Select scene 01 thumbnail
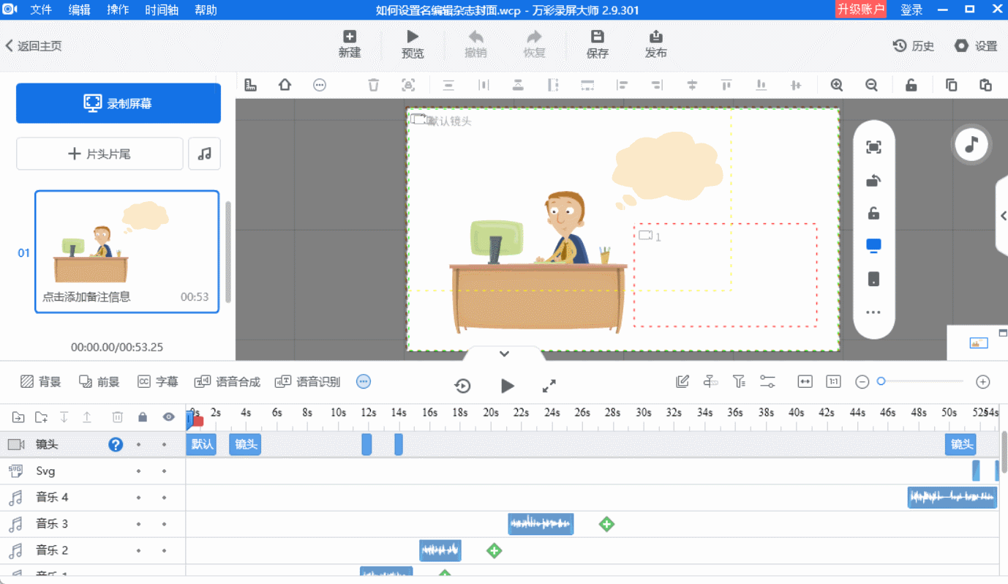Image resolution: width=1008 pixels, height=584 pixels. [127, 252]
